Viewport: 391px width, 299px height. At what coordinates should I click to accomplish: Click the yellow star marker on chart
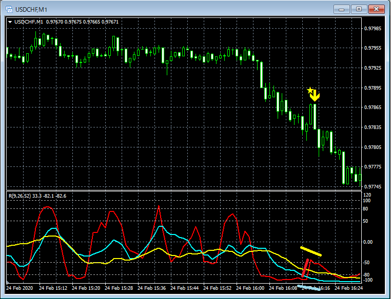coord(310,91)
